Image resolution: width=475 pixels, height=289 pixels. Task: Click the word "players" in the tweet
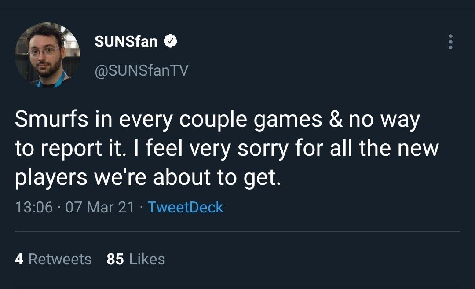pyautogui.click(x=50, y=177)
